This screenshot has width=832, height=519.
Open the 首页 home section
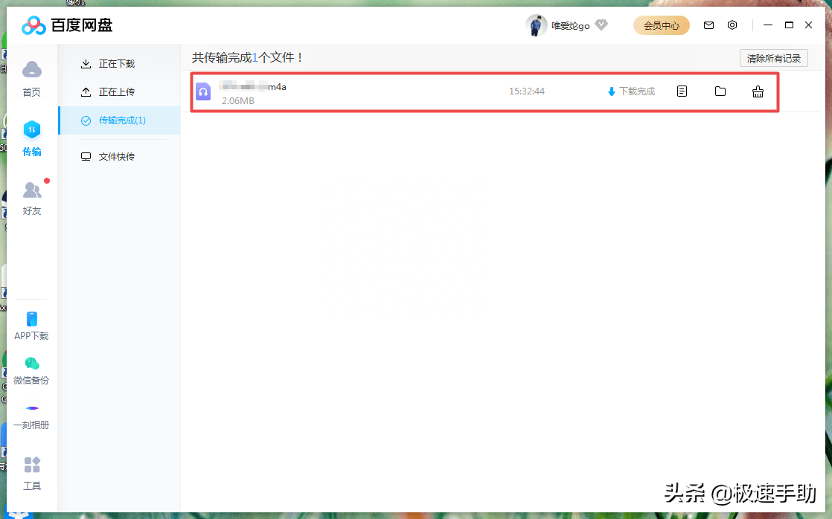(31, 78)
